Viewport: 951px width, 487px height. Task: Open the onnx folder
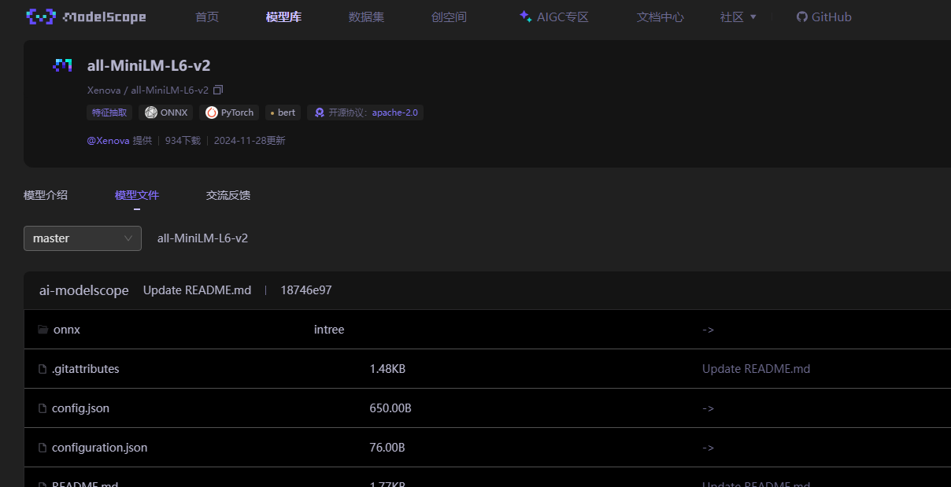point(67,330)
